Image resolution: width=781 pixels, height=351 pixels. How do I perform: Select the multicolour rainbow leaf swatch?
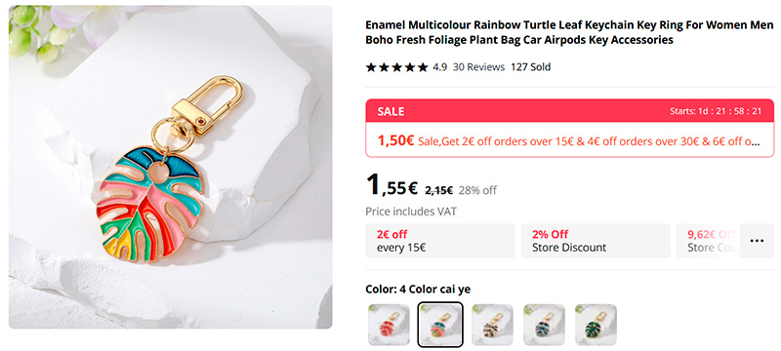coord(440,325)
